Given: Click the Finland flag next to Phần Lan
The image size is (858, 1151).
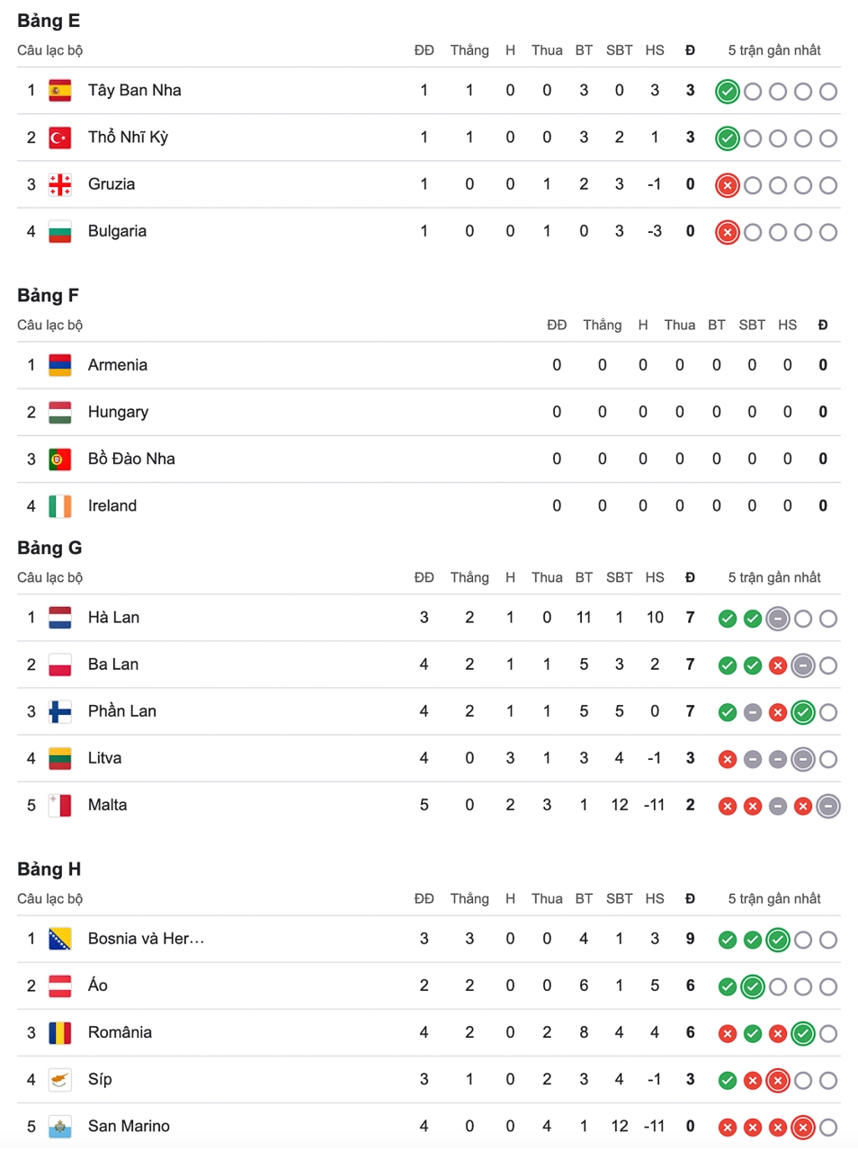Looking at the screenshot, I should pos(60,711).
